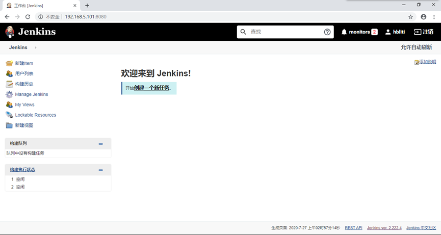Click the 欢迎来到 Jenkins! heading
441x235 pixels.
point(156,73)
